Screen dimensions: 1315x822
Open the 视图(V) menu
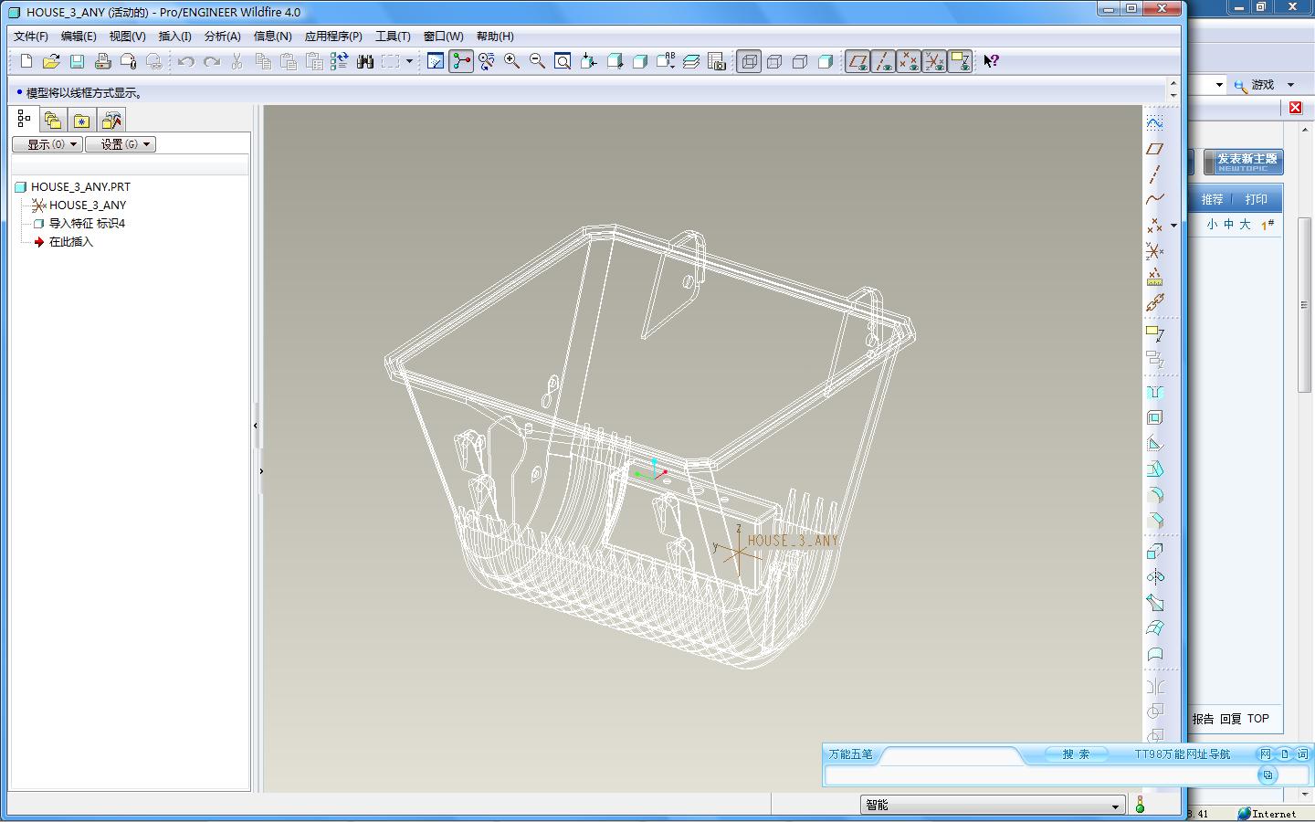127,37
